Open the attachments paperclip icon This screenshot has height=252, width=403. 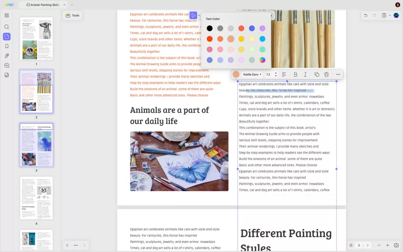tap(7, 56)
